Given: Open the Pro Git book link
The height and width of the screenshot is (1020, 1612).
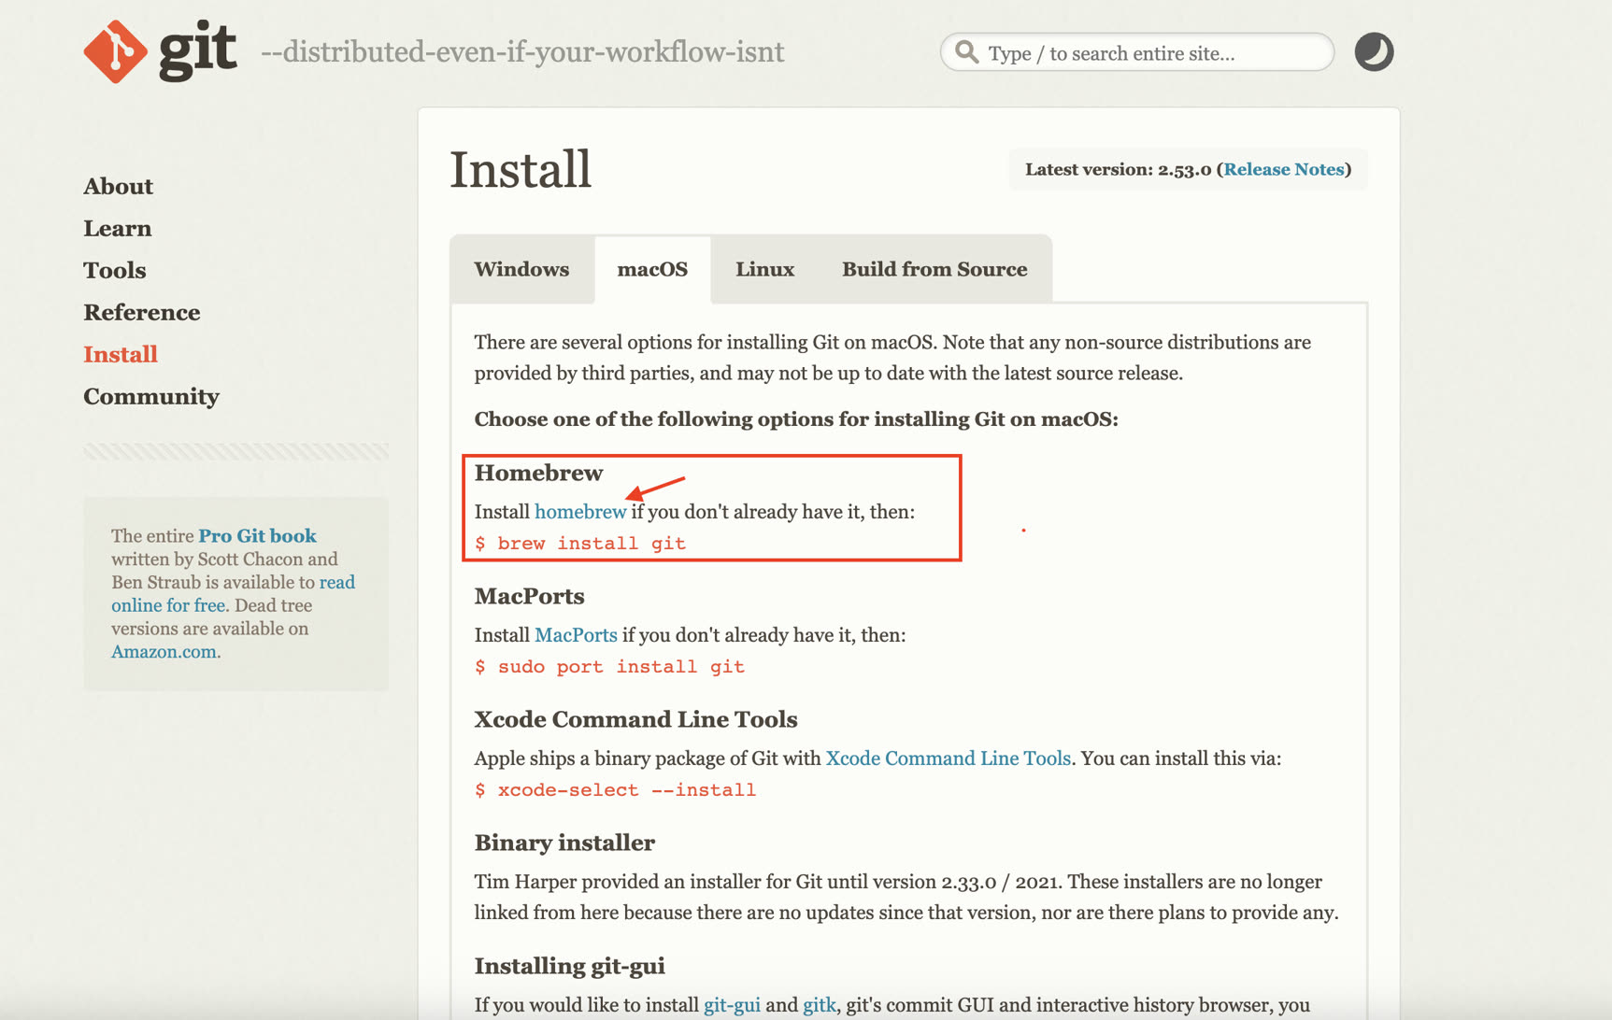Looking at the screenshot, I should [x=257, y=535].
